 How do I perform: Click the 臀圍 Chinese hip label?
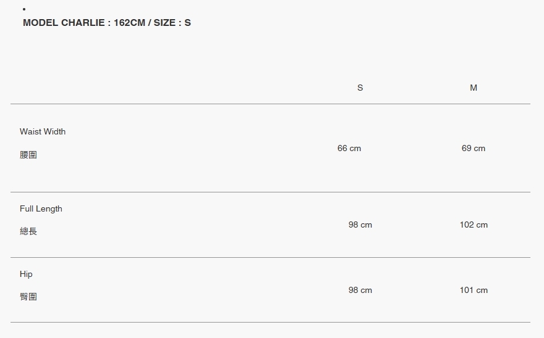click(28, 297)
